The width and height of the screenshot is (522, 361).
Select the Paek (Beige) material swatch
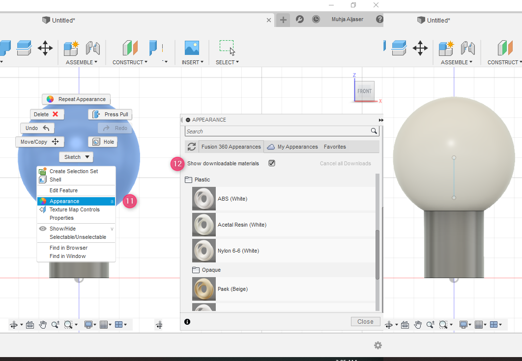tap(204, 289)
